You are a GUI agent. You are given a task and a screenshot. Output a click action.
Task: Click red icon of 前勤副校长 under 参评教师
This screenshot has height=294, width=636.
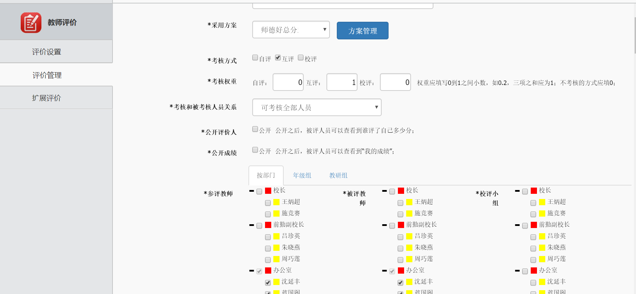tap(268, 225)
